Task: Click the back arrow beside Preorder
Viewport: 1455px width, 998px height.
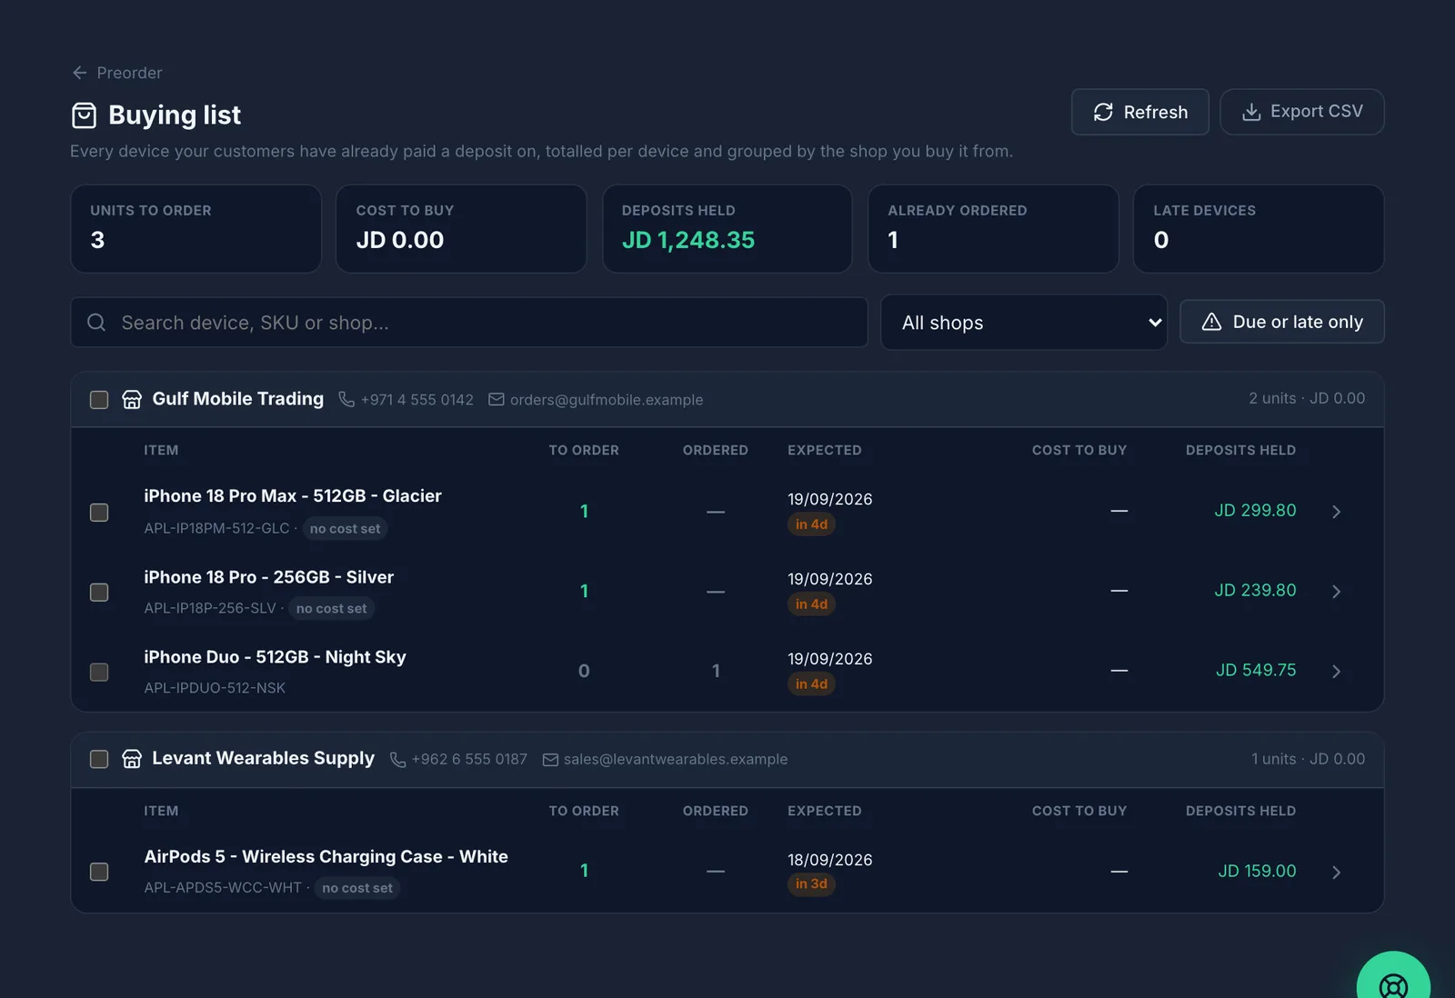Action: 80,73
